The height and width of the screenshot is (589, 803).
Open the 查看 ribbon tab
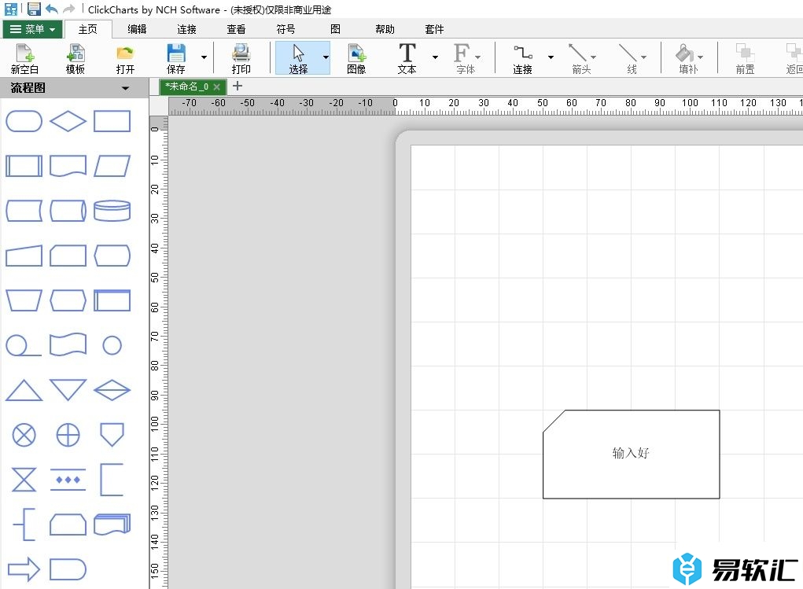click(x=236, y=29)
